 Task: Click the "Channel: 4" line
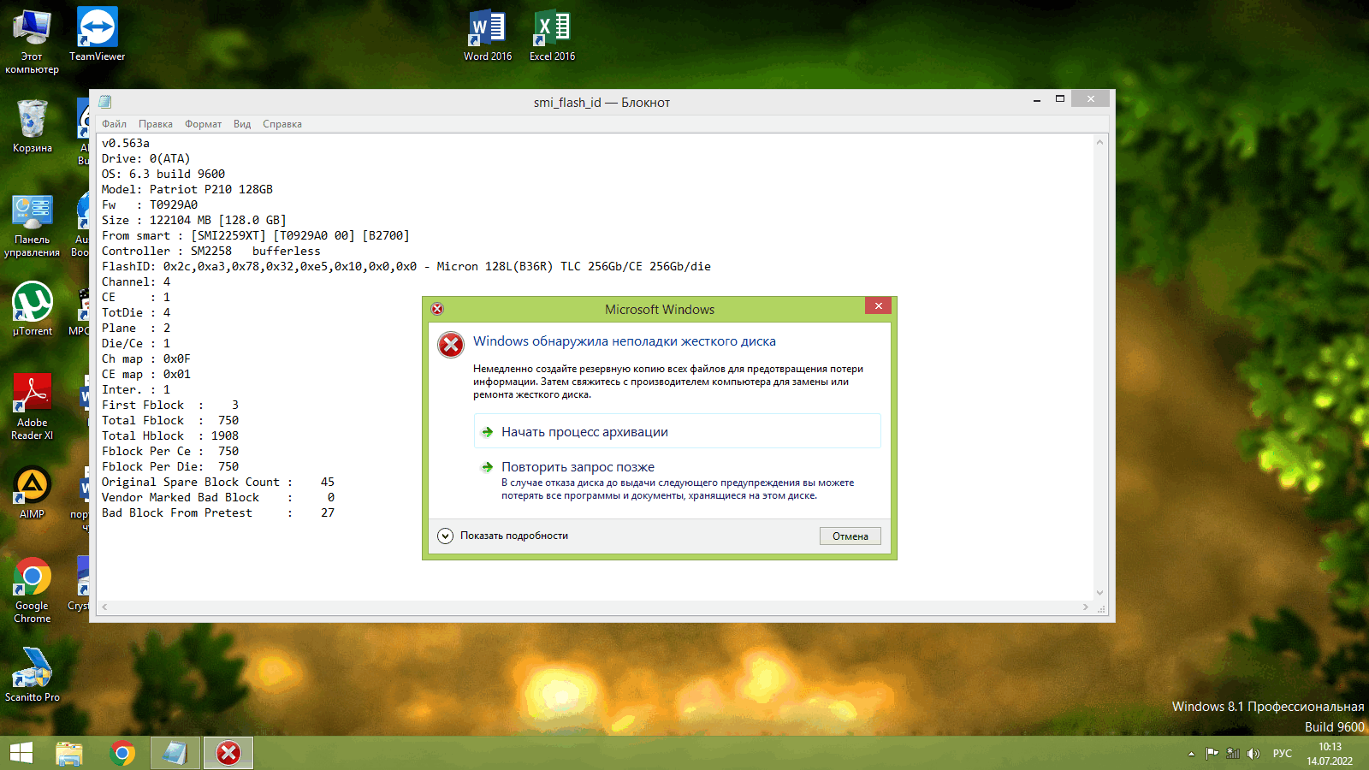click(136, 281)
